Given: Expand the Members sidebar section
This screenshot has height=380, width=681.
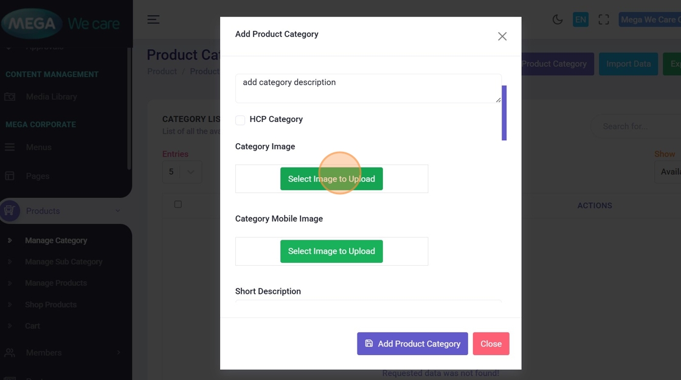Looking at the screenshot, I should pos(118,353).
